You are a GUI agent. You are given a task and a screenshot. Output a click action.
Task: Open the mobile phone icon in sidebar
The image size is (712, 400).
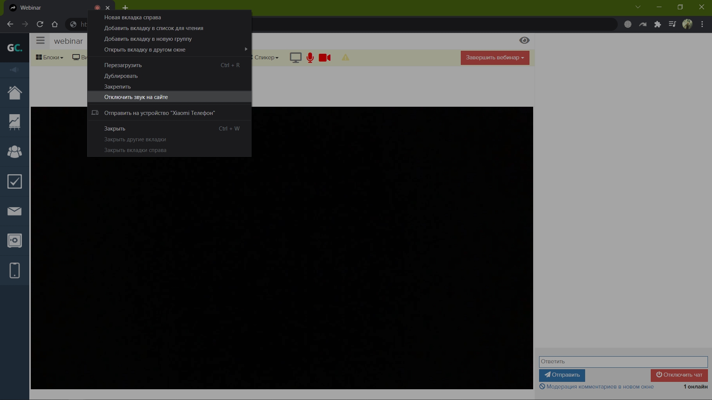tap(14, 270)
